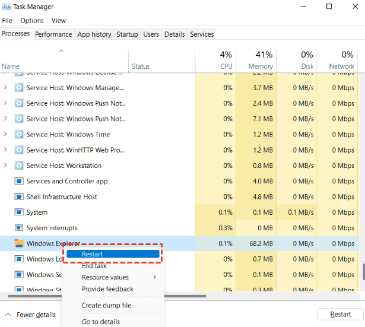This screenshot has height=327, width=365.
Task: Click the 0.1 MB/s disk value
Action: click(x=301, y=212)
